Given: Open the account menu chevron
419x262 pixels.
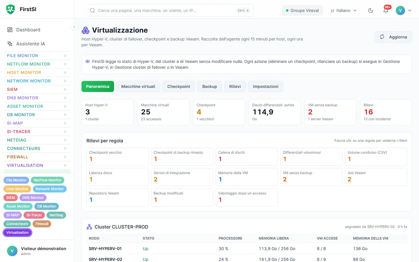Looking at the screenshot, I should [x=410, y=10].
